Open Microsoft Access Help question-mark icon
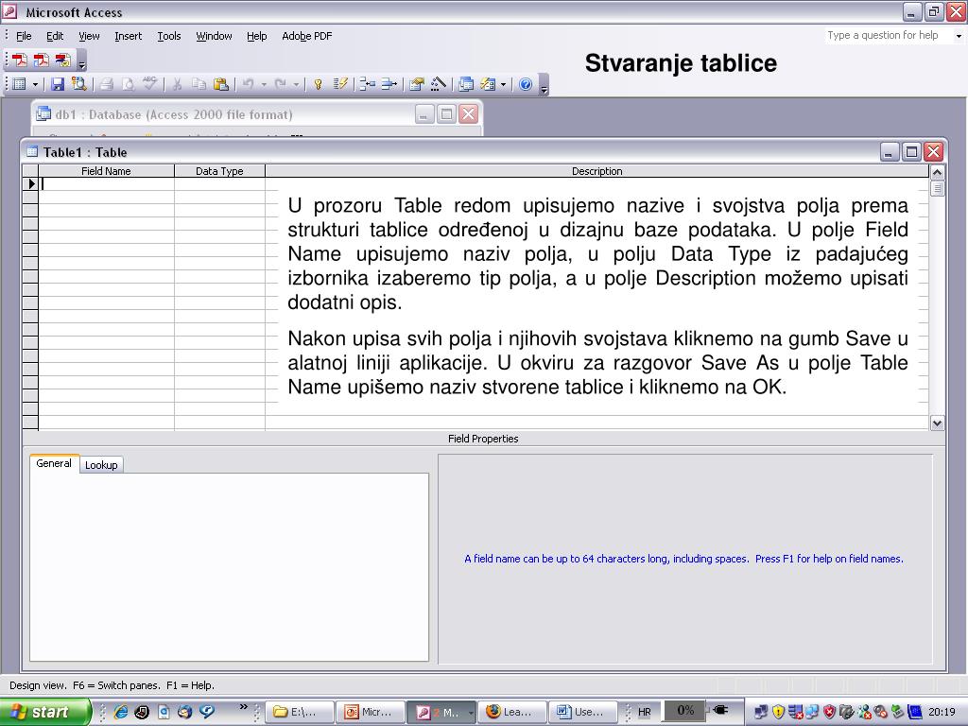Viewport: 968px width, 726px height. [x=526, y=84]
